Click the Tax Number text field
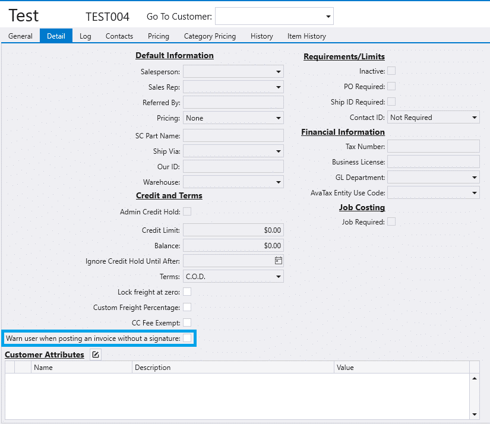Screen dimensions: 490x424 [x=433, y=146]
